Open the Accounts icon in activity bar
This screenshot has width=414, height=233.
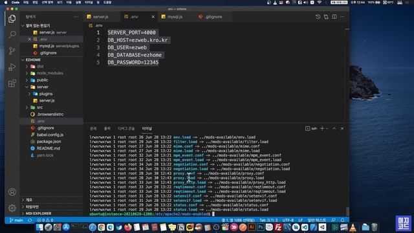pyautogui.click(x=12, y=192)
